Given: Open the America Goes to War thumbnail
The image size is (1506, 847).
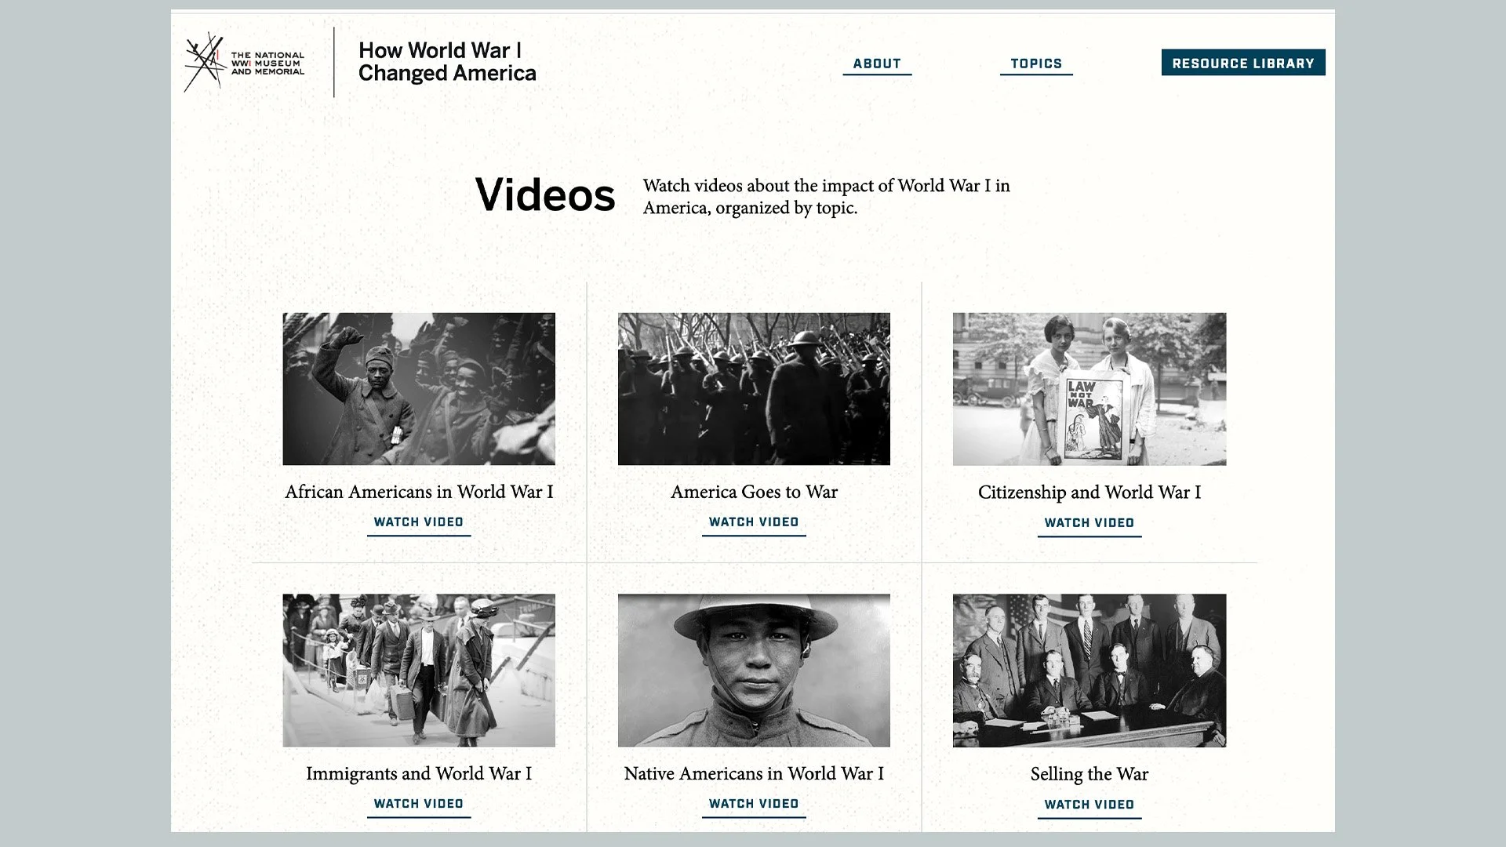Looking at the screenshot, I should point(754,389).
